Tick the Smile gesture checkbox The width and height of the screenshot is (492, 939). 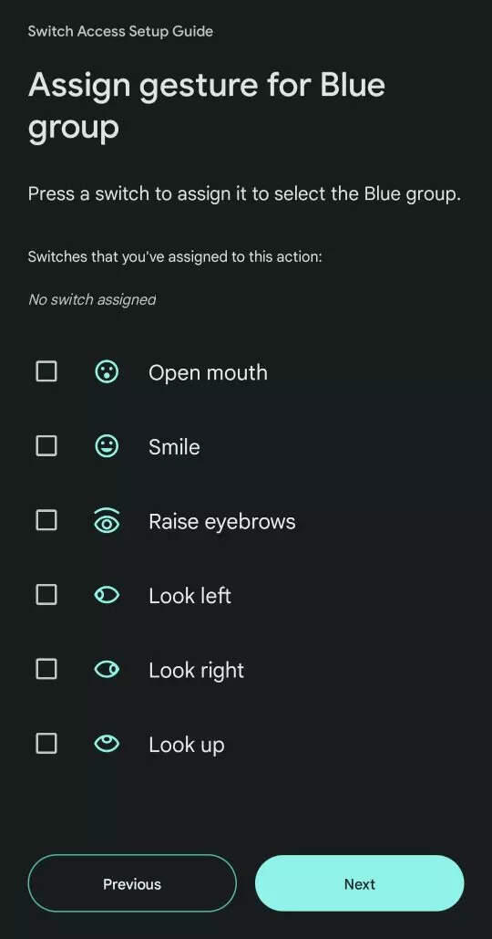coord(46,446)
